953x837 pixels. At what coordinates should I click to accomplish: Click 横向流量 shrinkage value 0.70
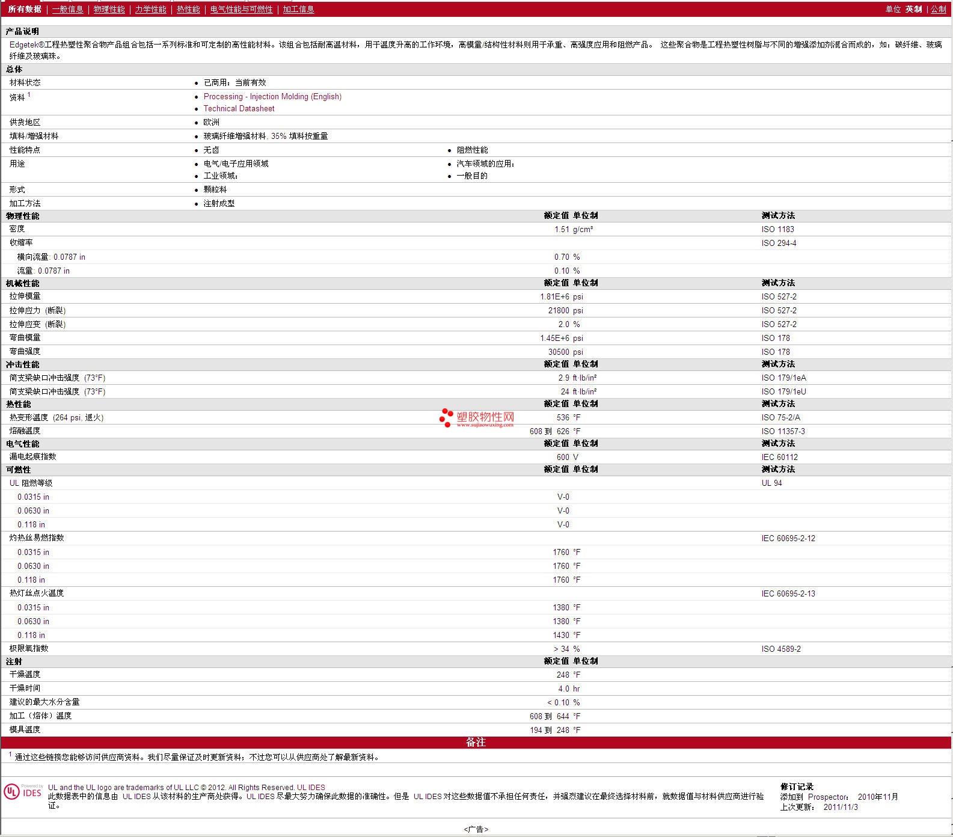point(562,257)
